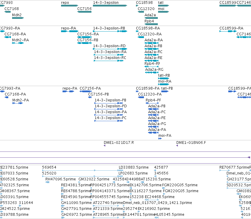The image size is (251, 219).
Task: Select the Ada2a-RC transcript label
Action: click(x=153, y=52)
